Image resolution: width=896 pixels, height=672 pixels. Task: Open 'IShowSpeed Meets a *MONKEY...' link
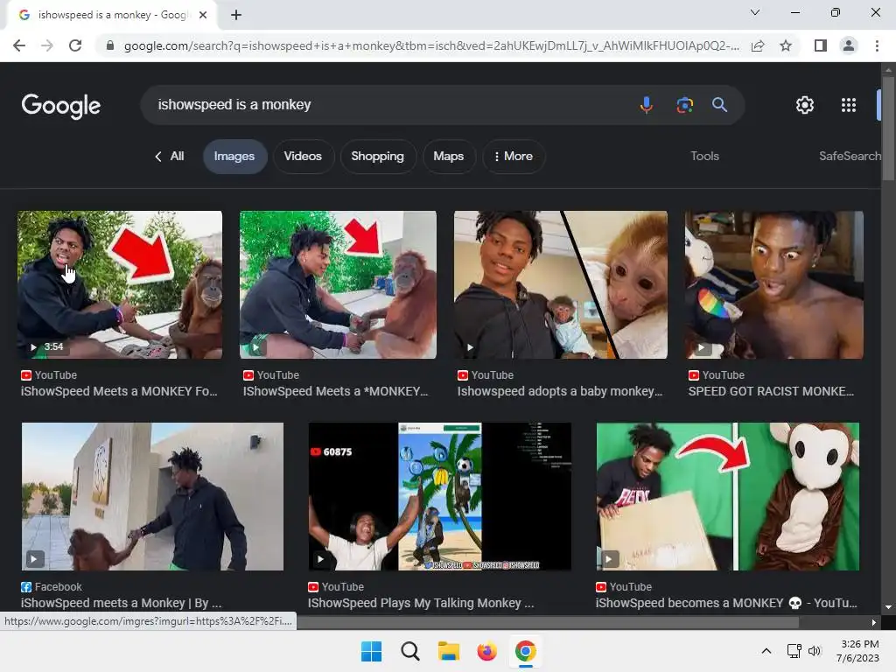[335, 391]
